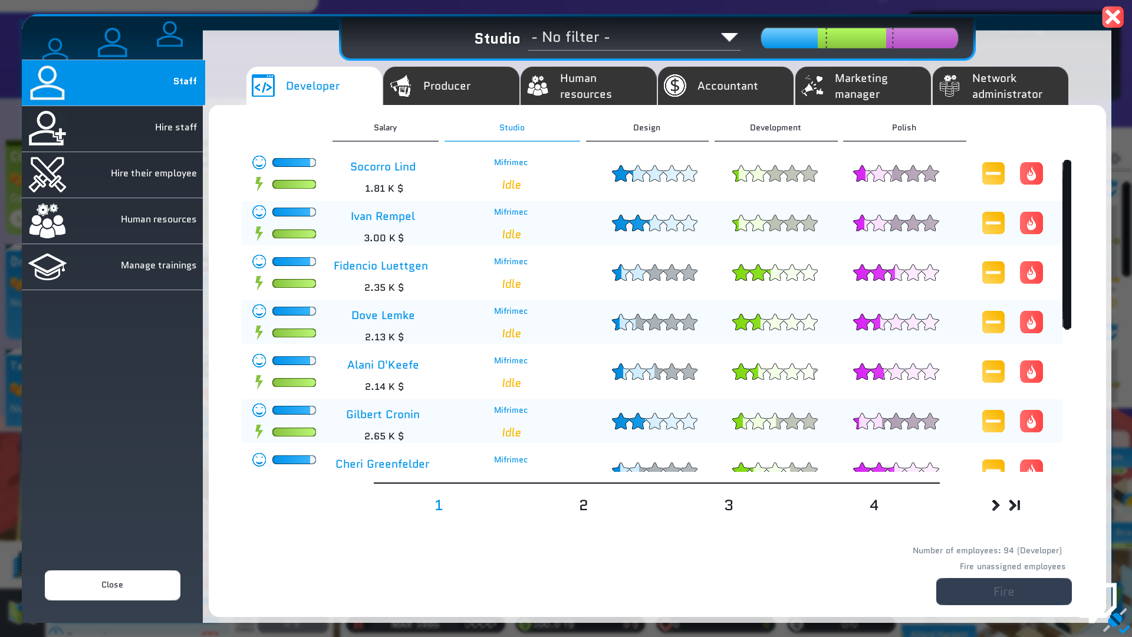
Task: Click fire flame icon for Gilbert Cronin
Action: click(x=1031, y=421)
